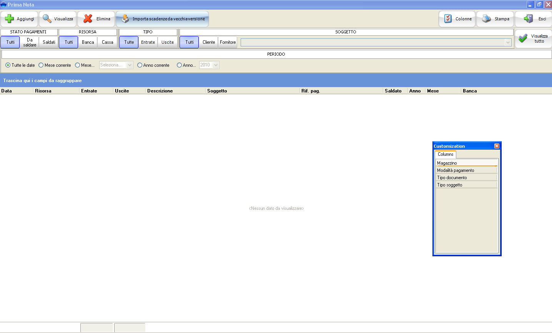Screen dimensions: 552x333
Task: Click the red X Elimina icon
Action: 88,19
